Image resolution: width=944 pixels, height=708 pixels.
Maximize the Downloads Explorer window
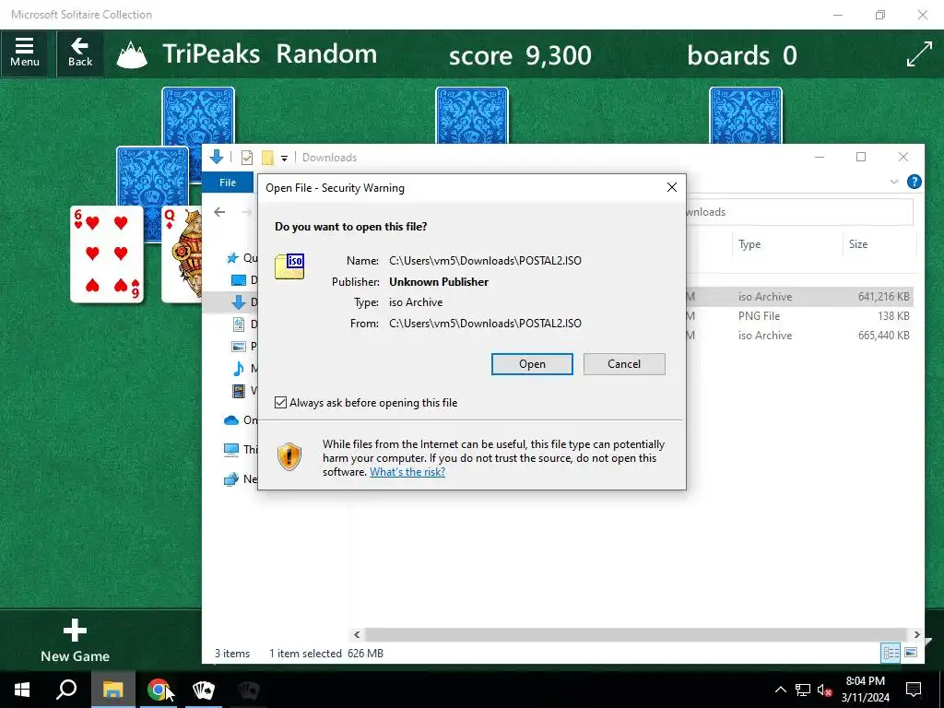[x=861, y=157]
